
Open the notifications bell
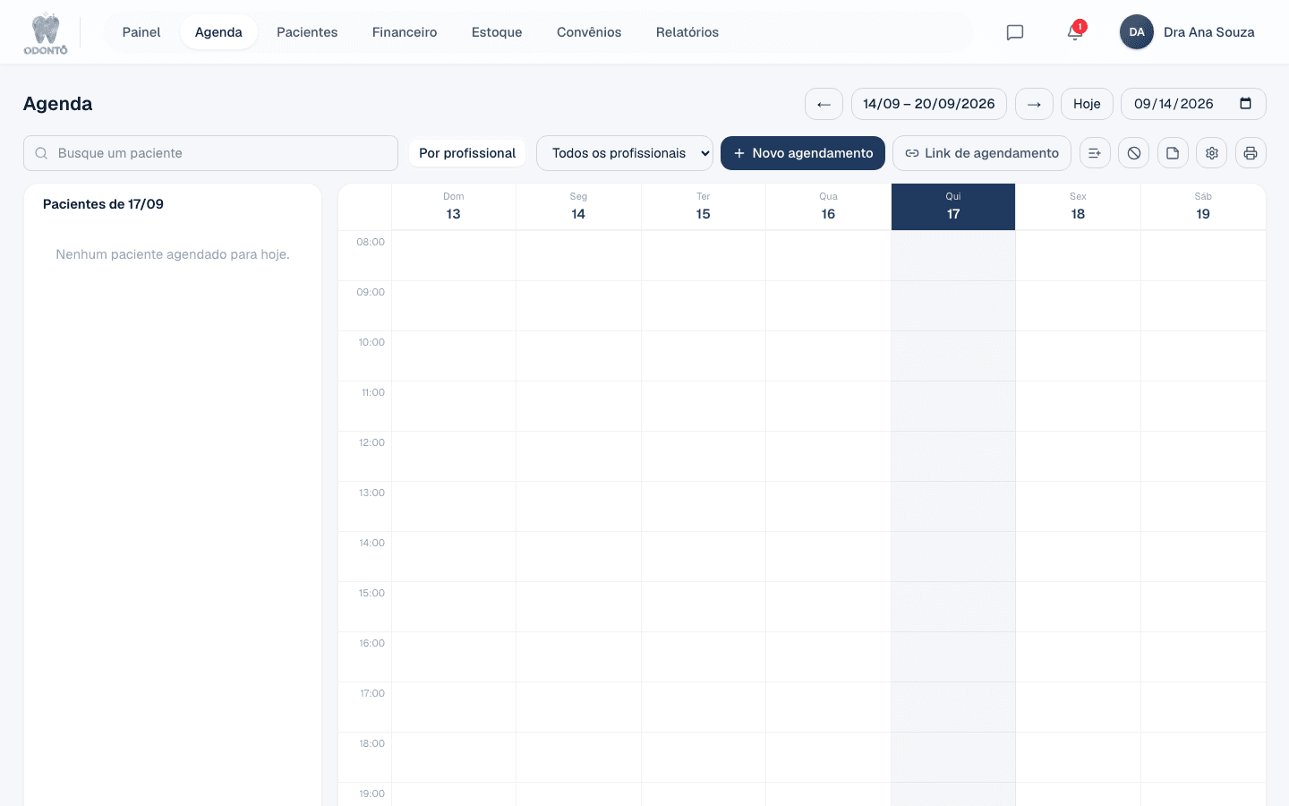pos(1075,32)
